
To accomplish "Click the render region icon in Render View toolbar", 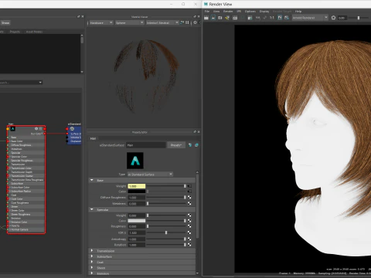I will (213, 18).
